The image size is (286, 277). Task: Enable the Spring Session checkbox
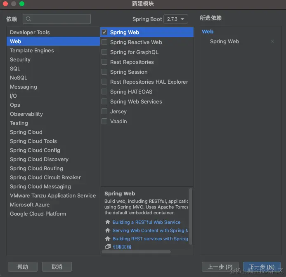104,72
